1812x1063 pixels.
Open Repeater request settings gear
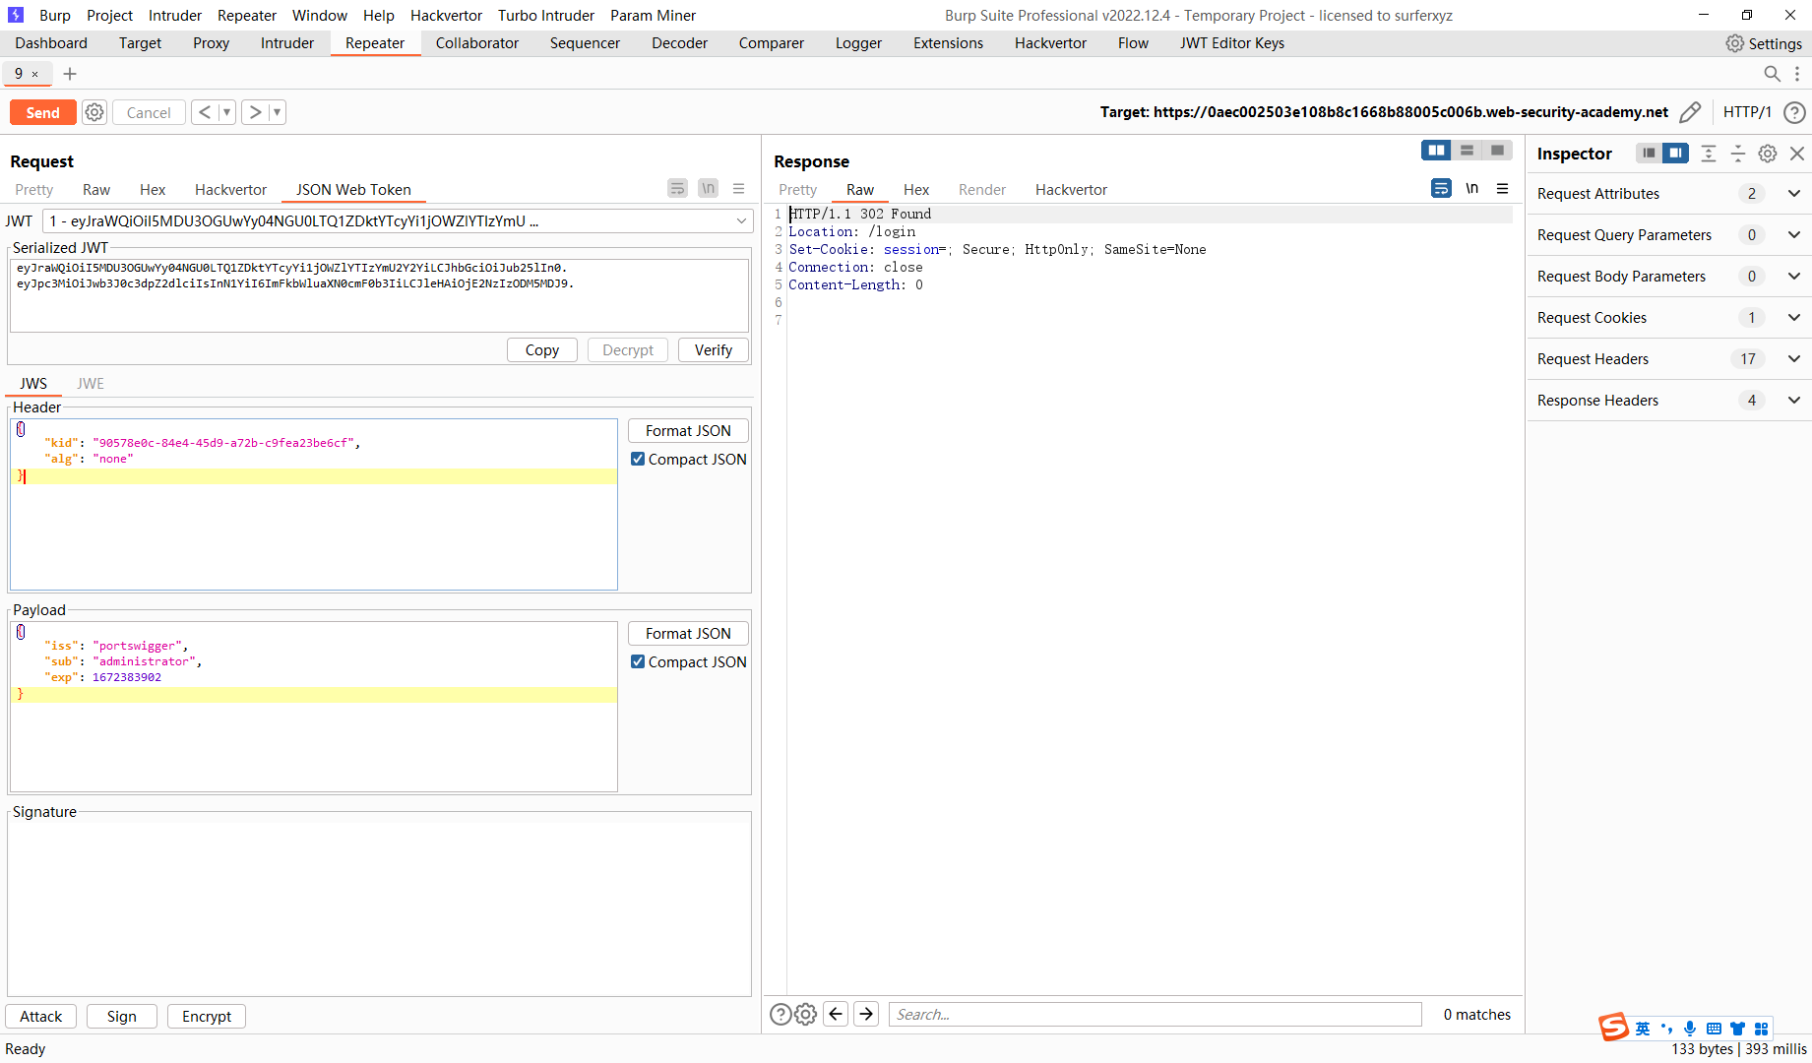pyautogui.click(x=94, y=112)
